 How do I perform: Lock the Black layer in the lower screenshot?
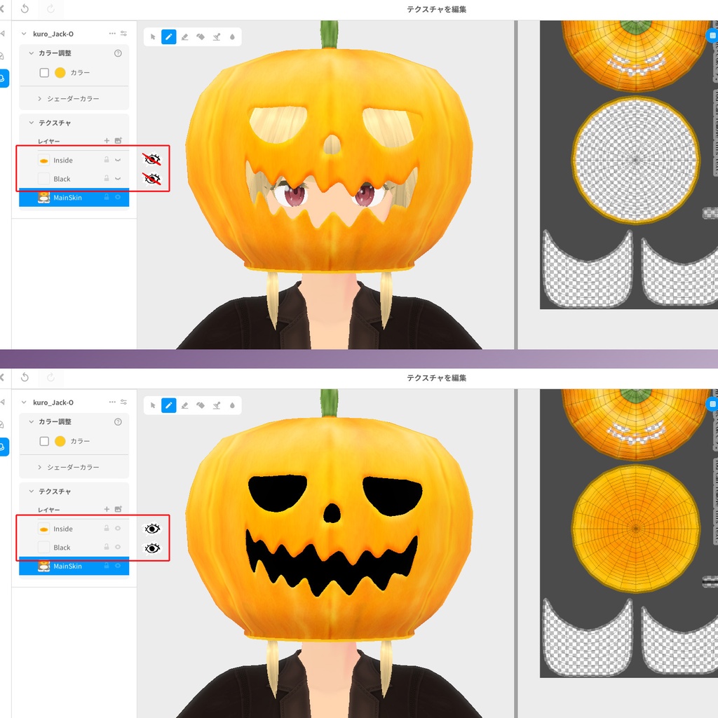pyautogui.click(x=107, y=547)
